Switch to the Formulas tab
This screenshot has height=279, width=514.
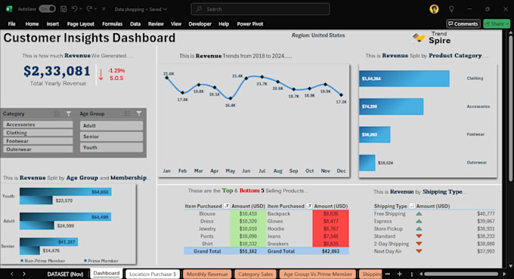tap(112, 24)
